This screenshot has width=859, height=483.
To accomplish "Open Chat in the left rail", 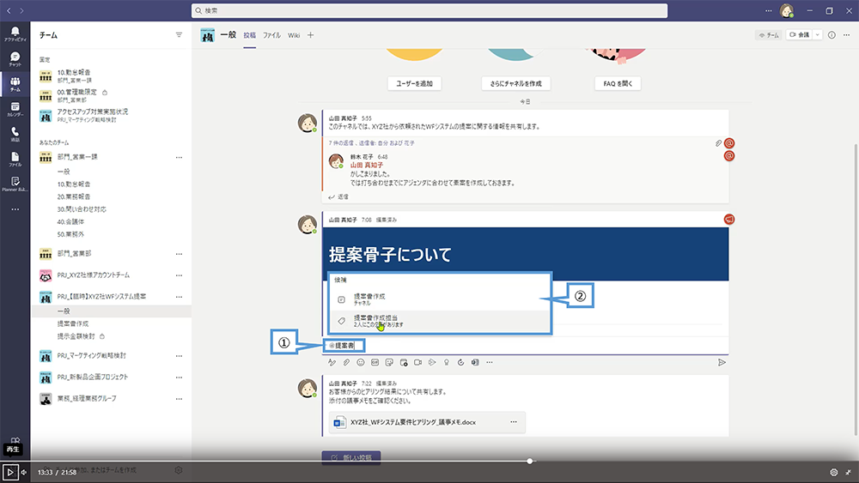I will [15, 58].
